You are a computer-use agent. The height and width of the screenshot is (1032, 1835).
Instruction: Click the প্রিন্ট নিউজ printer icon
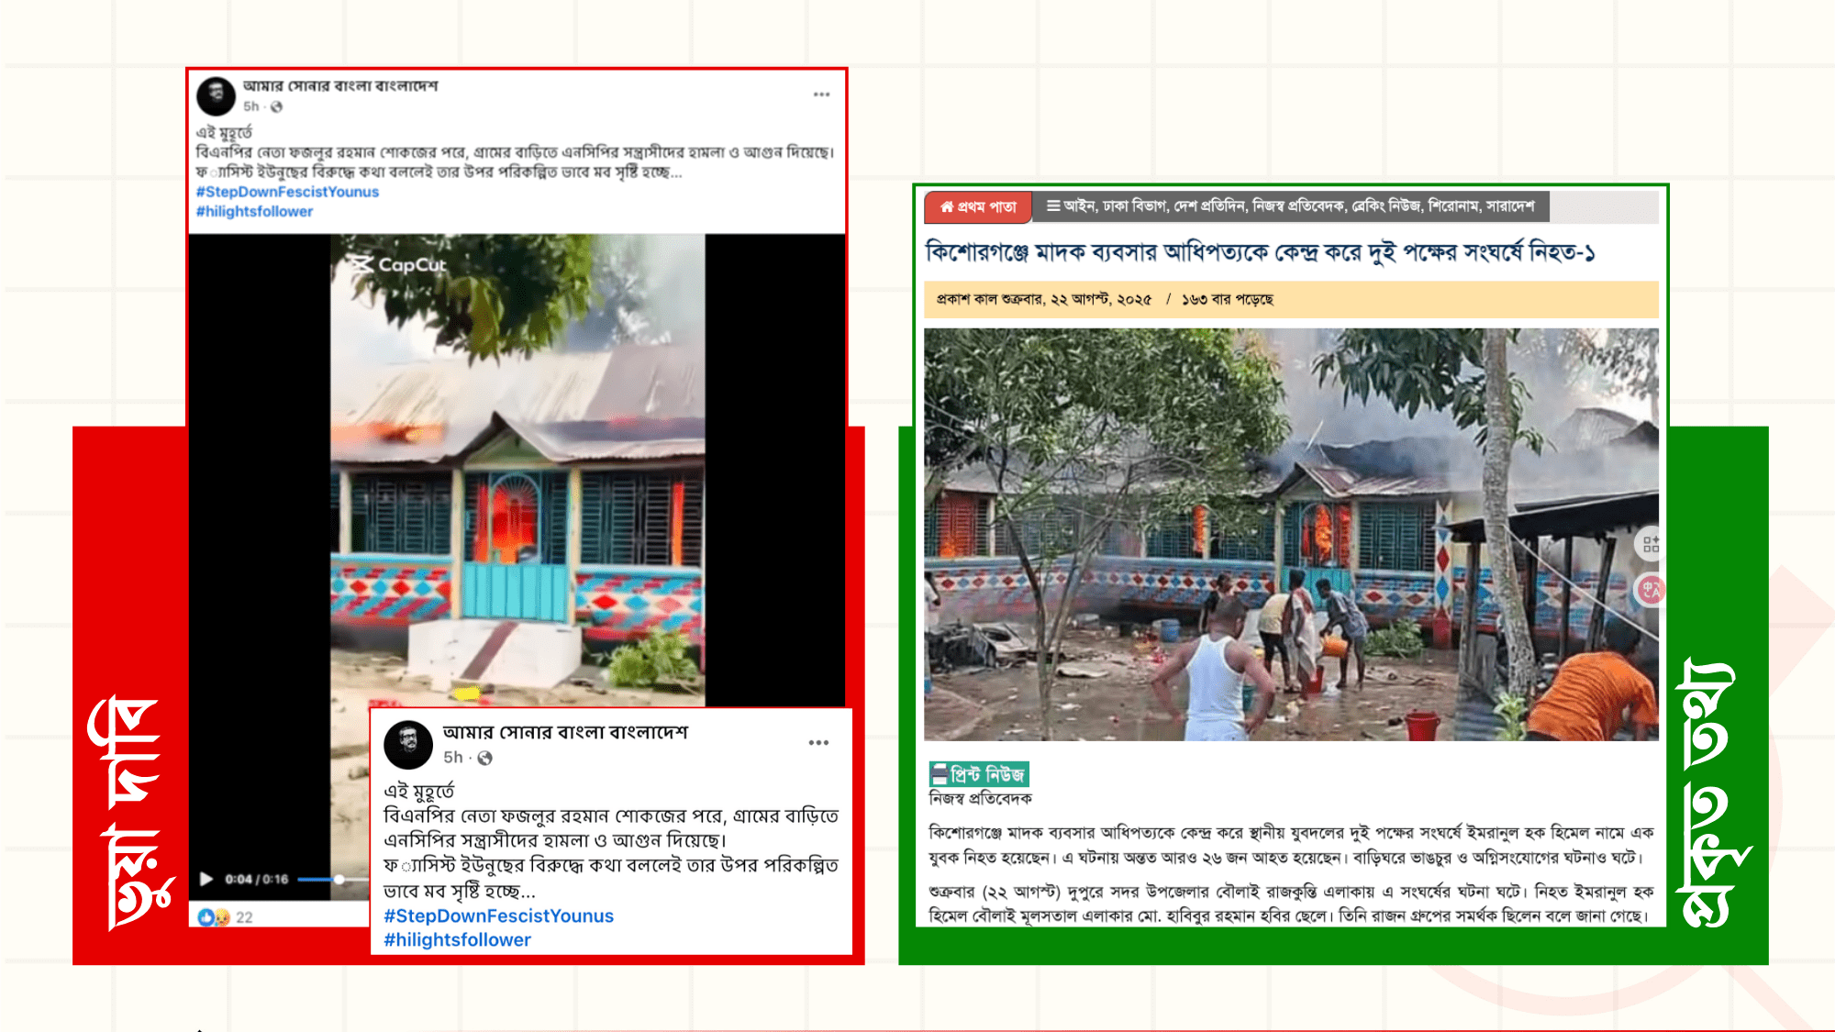[x=939, y=774]
